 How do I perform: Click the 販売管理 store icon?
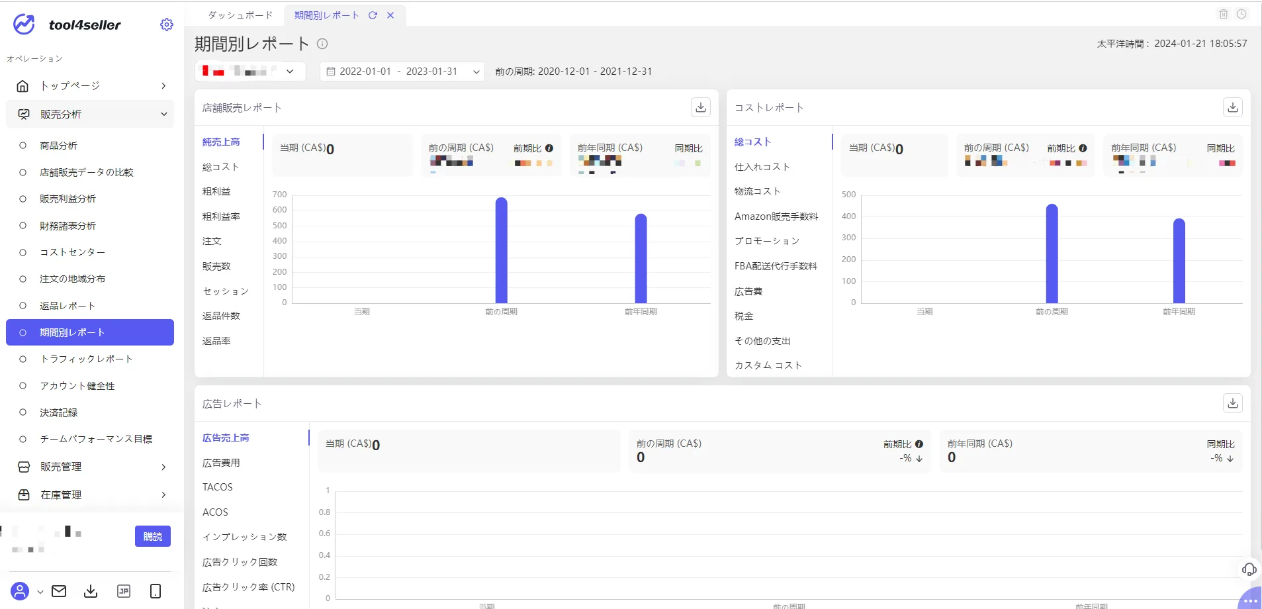[24, 467]
